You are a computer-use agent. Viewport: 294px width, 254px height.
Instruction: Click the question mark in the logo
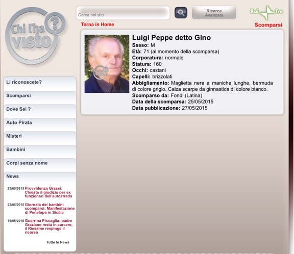[55, 23]
